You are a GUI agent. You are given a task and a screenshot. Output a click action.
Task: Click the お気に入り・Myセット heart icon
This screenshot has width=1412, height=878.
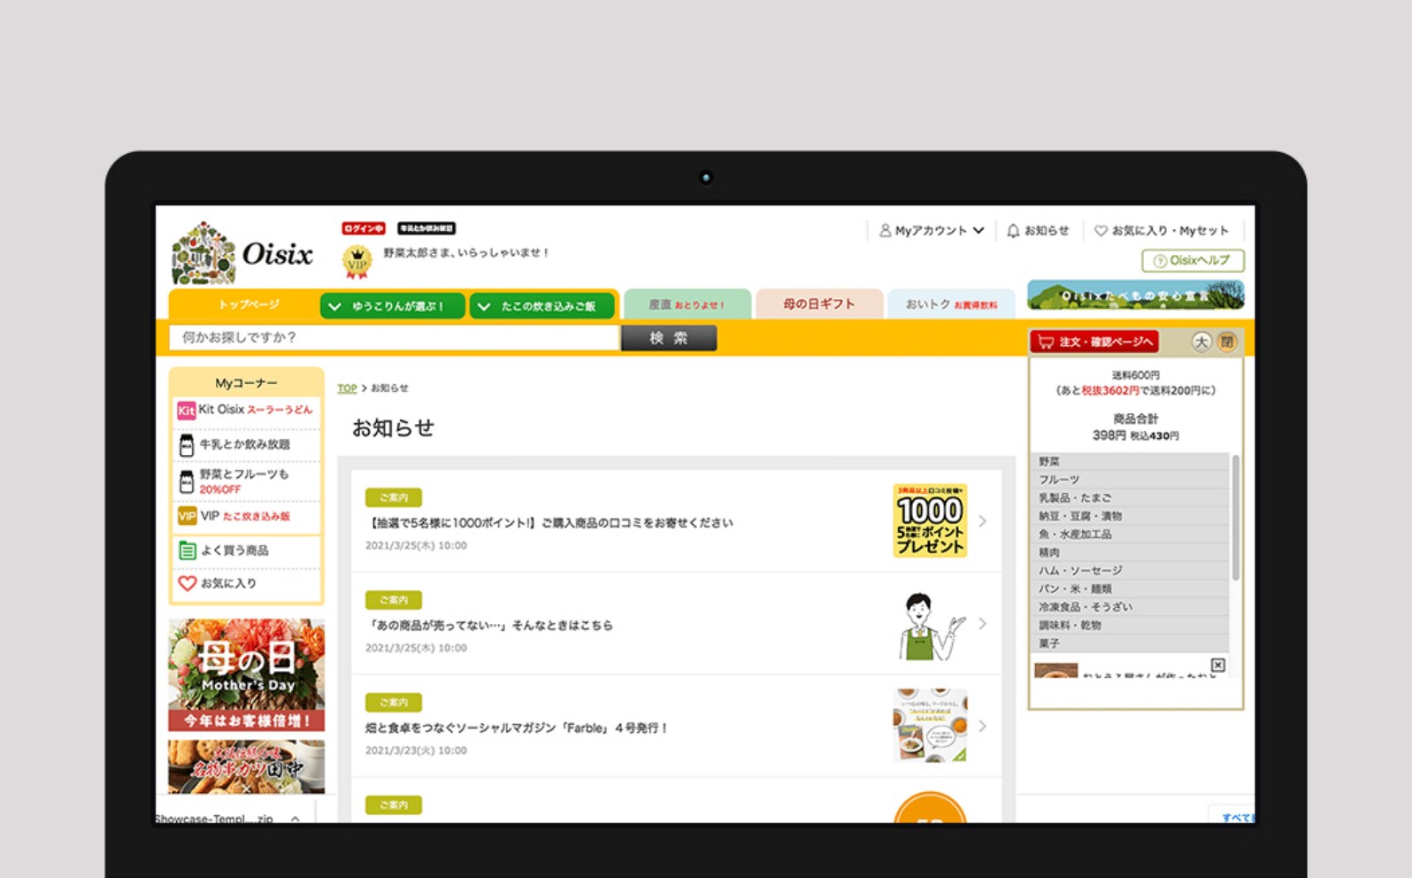click(1101, 231)
